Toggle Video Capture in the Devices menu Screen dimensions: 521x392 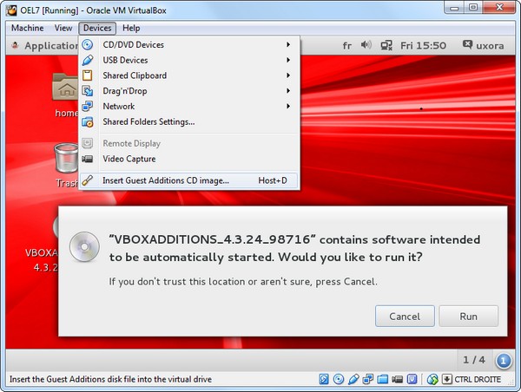[129, 159]
